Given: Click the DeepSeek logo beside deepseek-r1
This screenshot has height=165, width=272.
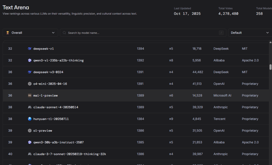Looking at the screenshot, I should [x=30, y=49].
